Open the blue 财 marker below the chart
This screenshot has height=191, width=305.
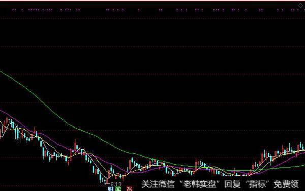(110, 189)
